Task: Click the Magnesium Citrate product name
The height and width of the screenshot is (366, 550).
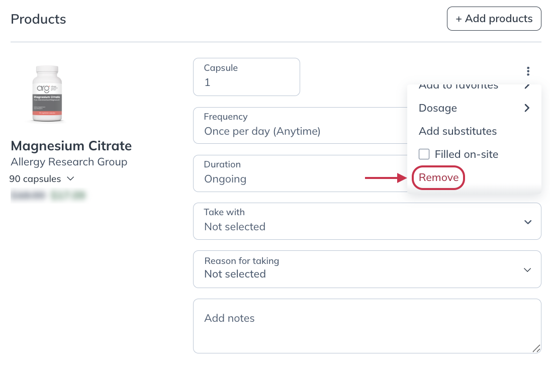Action: pos(71,146)
